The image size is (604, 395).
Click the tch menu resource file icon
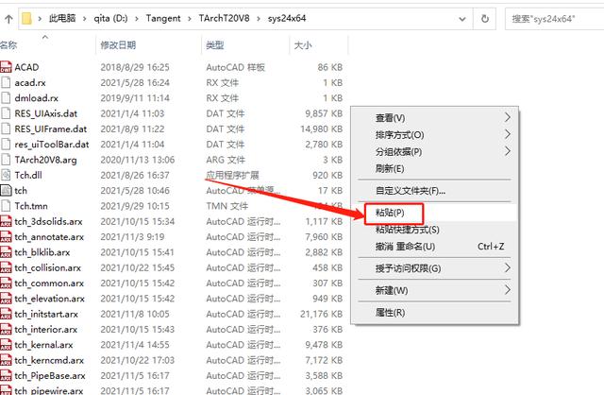pos(6,191)
